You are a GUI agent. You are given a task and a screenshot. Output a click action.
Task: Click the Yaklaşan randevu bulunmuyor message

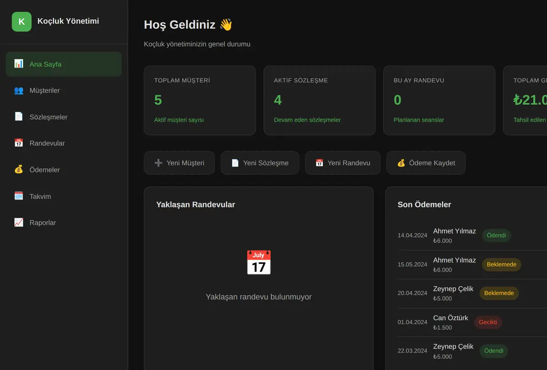[x=258, y=297]
